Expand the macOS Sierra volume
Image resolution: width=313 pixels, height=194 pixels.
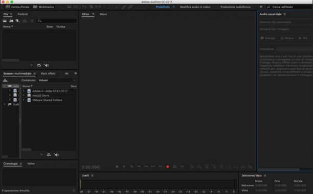(24, 95)
